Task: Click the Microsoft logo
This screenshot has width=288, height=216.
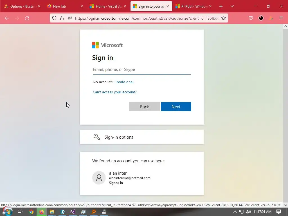Action: pos(107,45)
